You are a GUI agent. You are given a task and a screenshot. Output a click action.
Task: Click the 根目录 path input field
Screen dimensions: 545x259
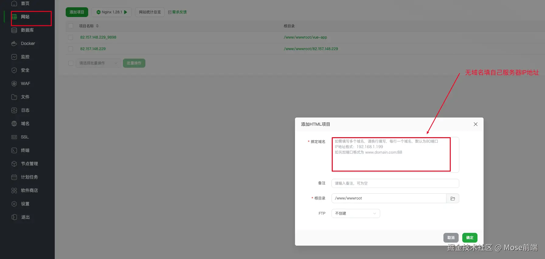click(x=389, y=198)
